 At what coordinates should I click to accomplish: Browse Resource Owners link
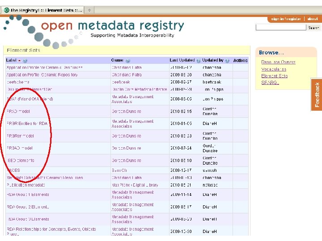pyautogui.click(x=278, y=62)
